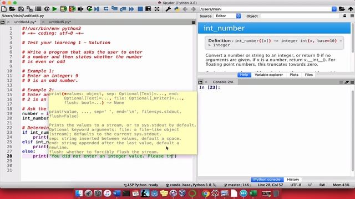Open Google Chrome from the Dock
The height and width of the screenshot is (199, 355).
tap(206, 193)
